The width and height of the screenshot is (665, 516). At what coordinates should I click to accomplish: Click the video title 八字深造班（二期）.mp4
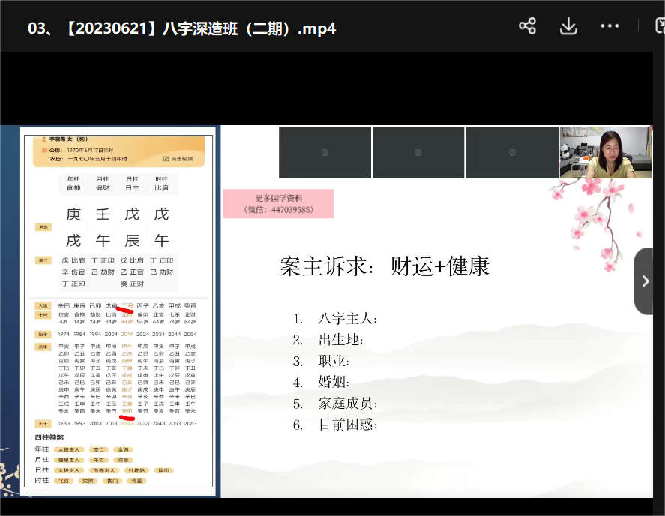point(181,28)
